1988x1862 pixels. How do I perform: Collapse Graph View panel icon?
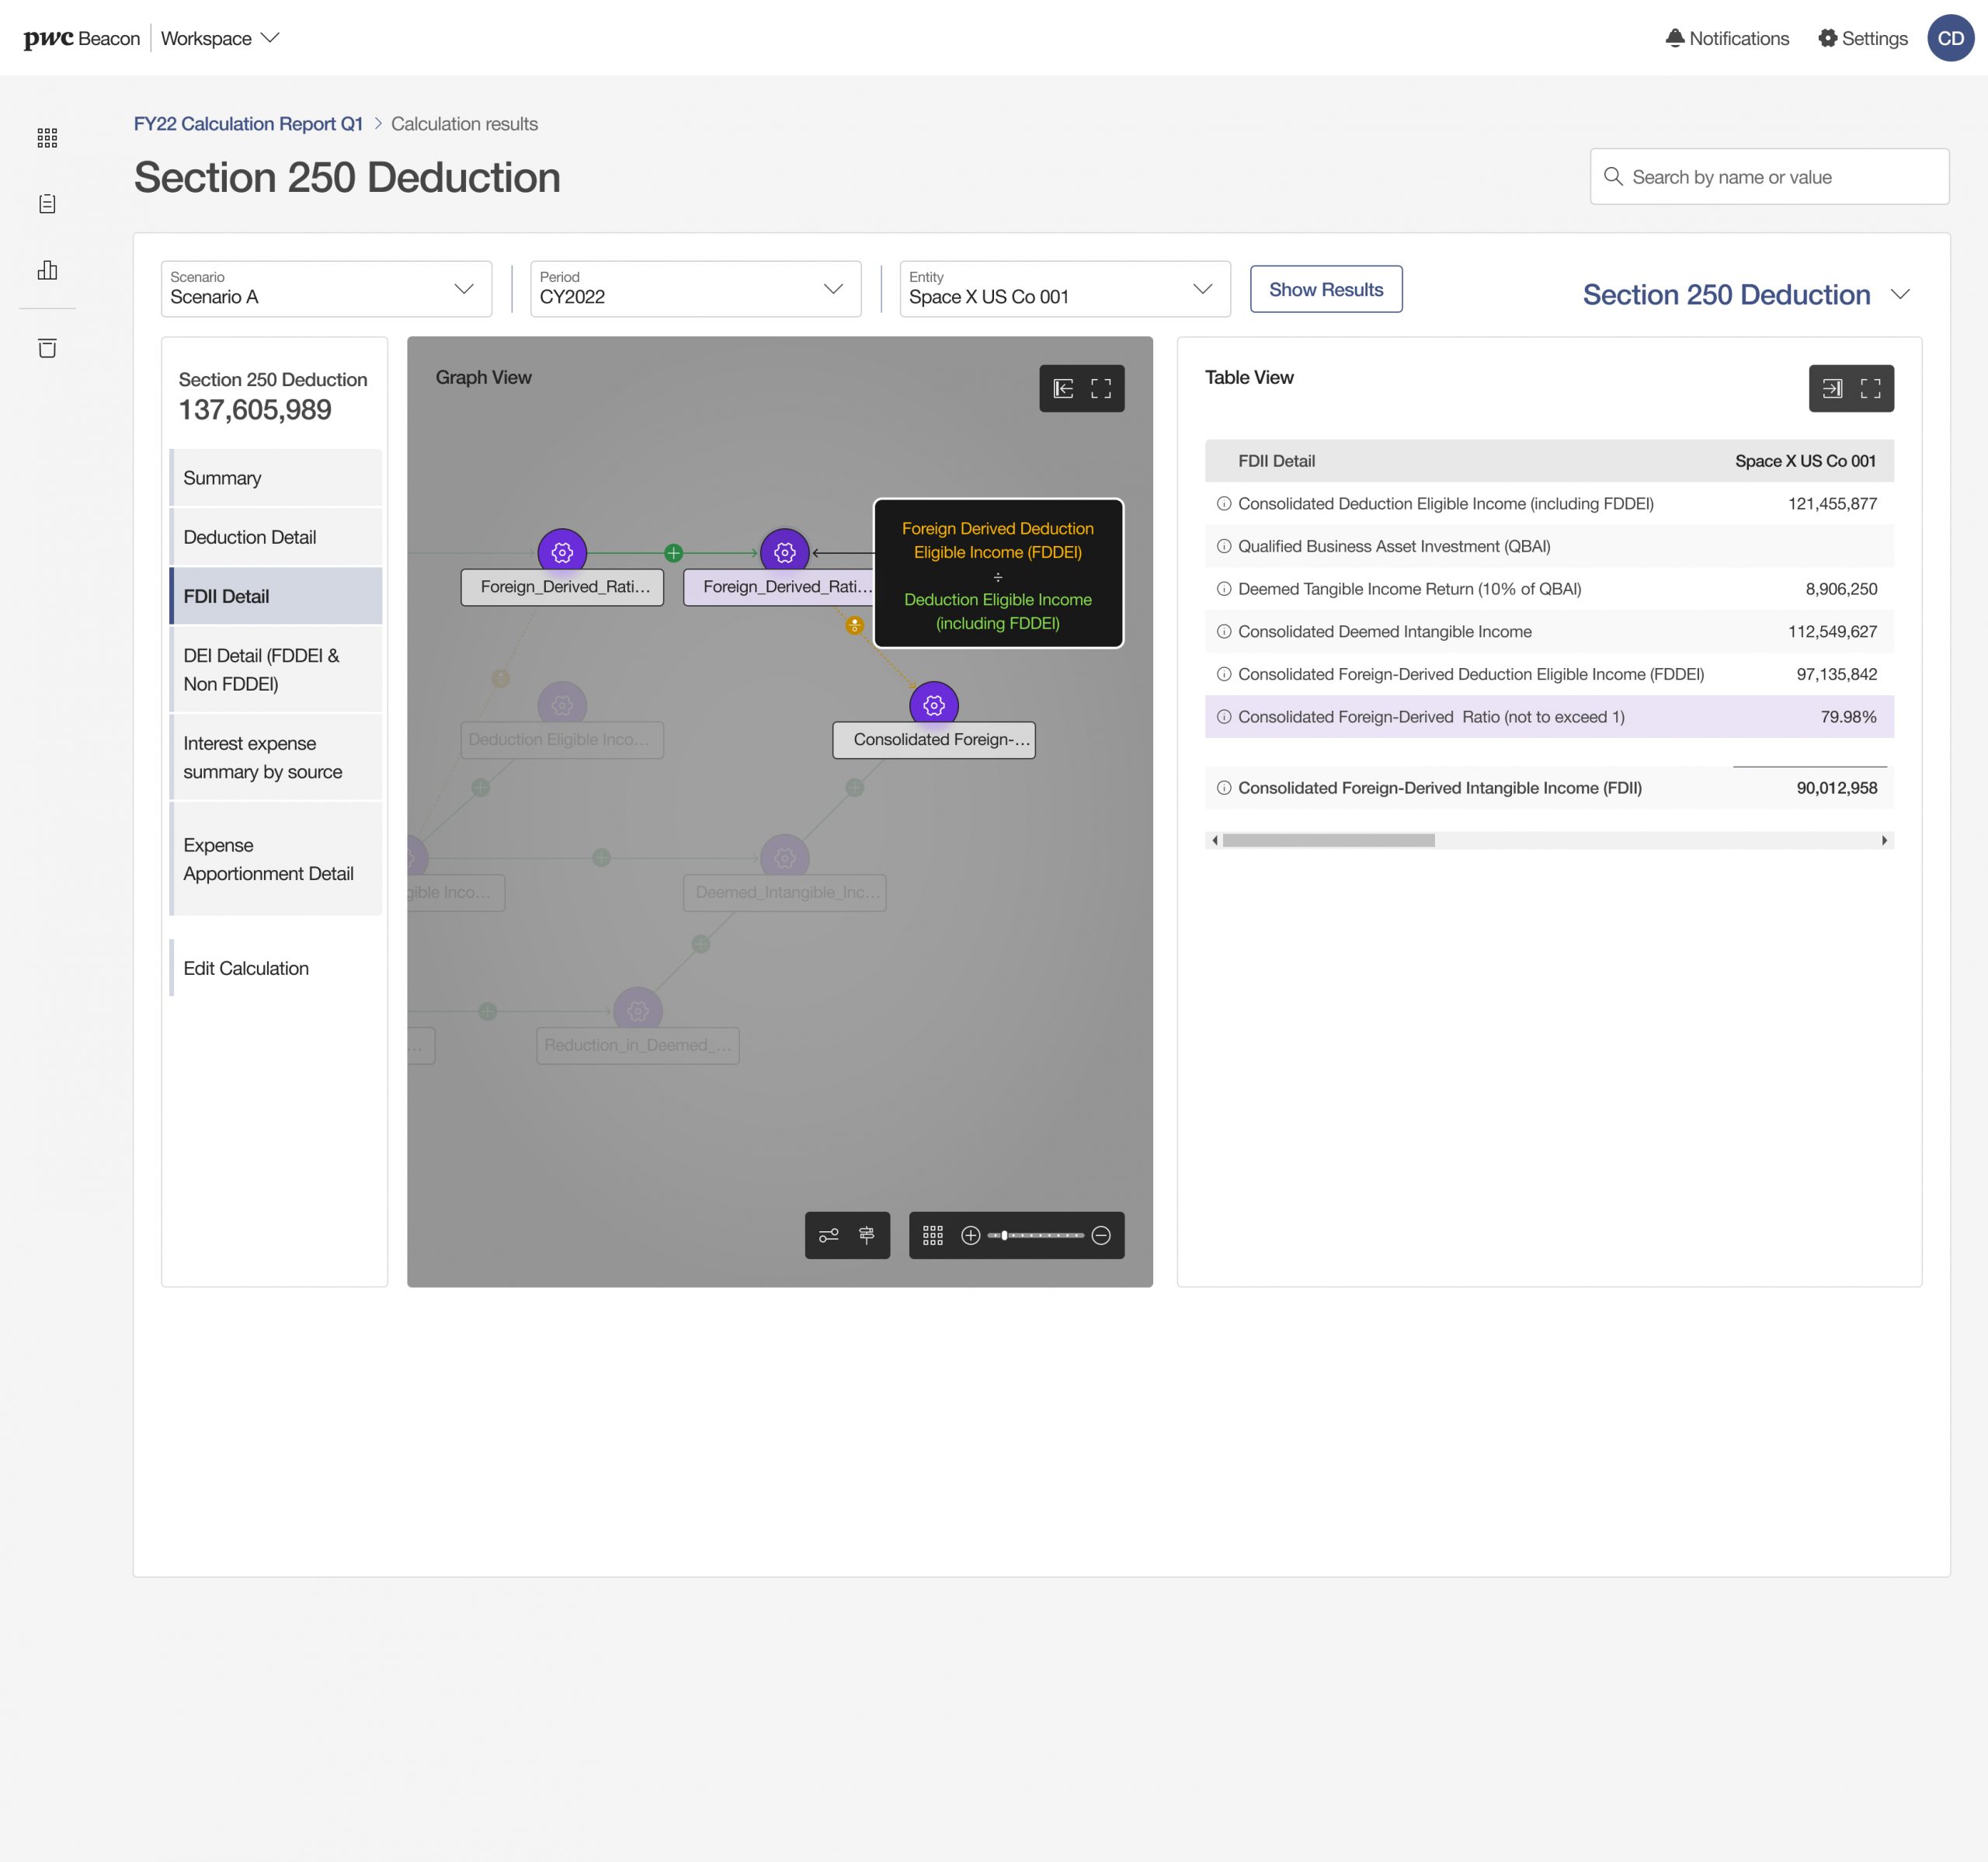(x=1063, y=388)
